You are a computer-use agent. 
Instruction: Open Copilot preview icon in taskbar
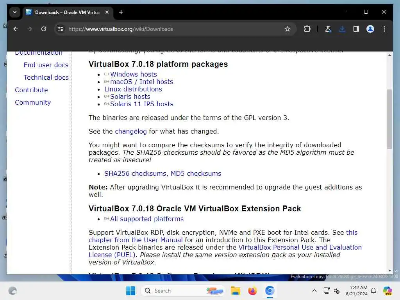click(x=387, y=291)
